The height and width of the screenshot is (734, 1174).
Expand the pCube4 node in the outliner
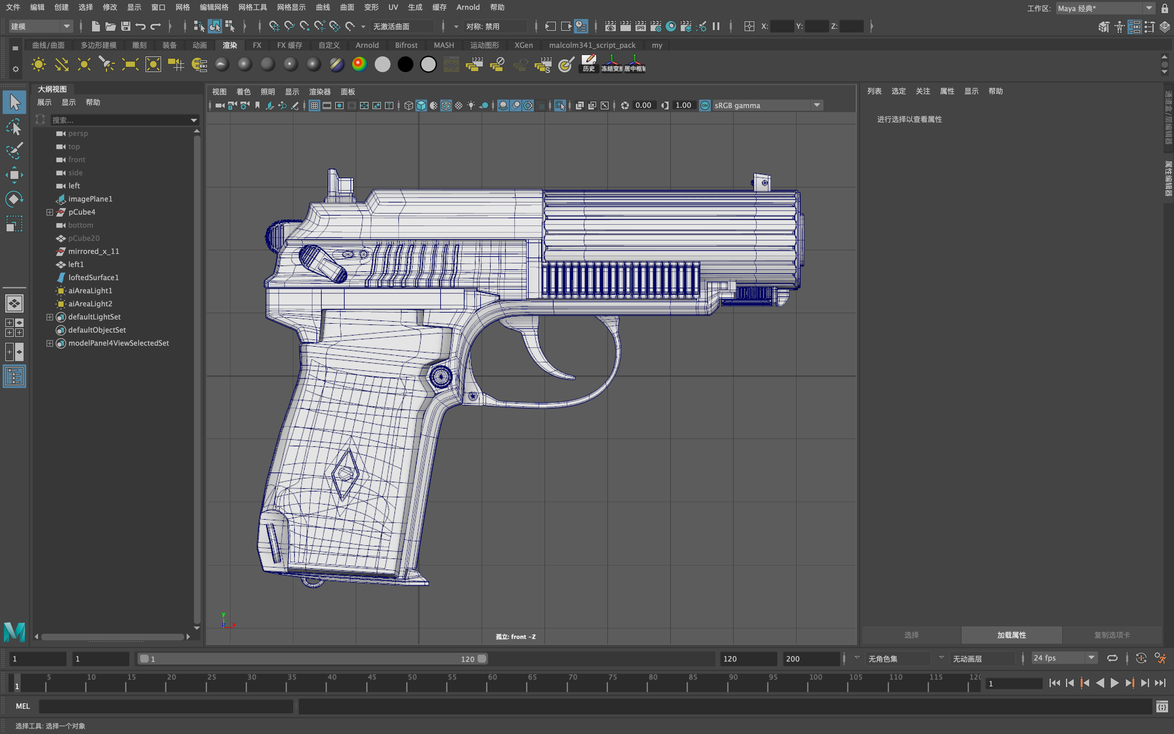tap(49, 212)
